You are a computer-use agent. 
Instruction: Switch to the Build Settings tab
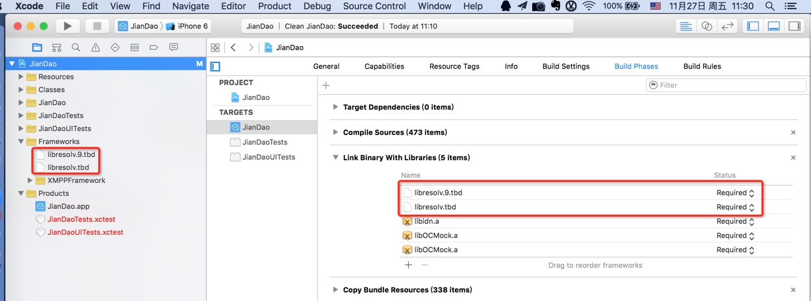point(566,66)
